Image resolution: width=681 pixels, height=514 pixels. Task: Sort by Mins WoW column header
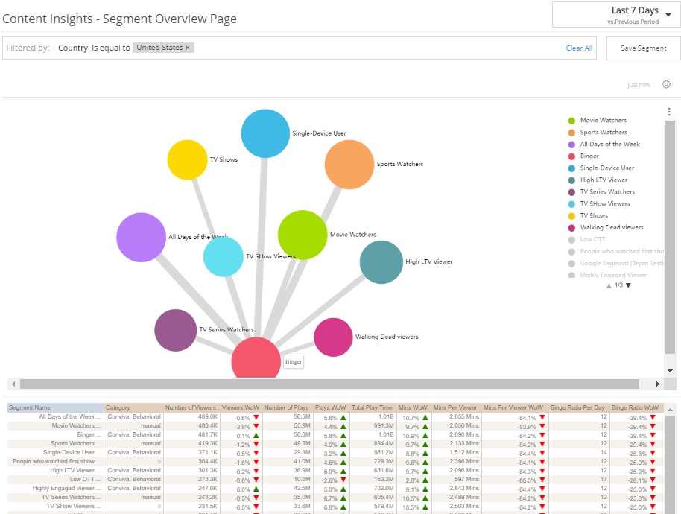[413, 407]
